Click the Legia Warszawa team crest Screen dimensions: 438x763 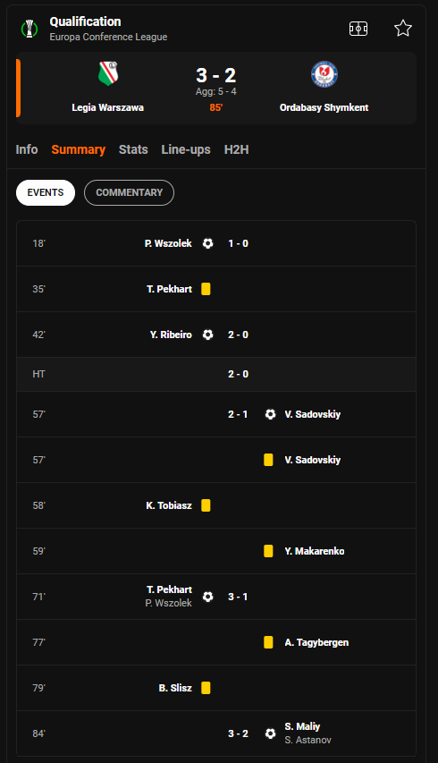pos(108,73)
